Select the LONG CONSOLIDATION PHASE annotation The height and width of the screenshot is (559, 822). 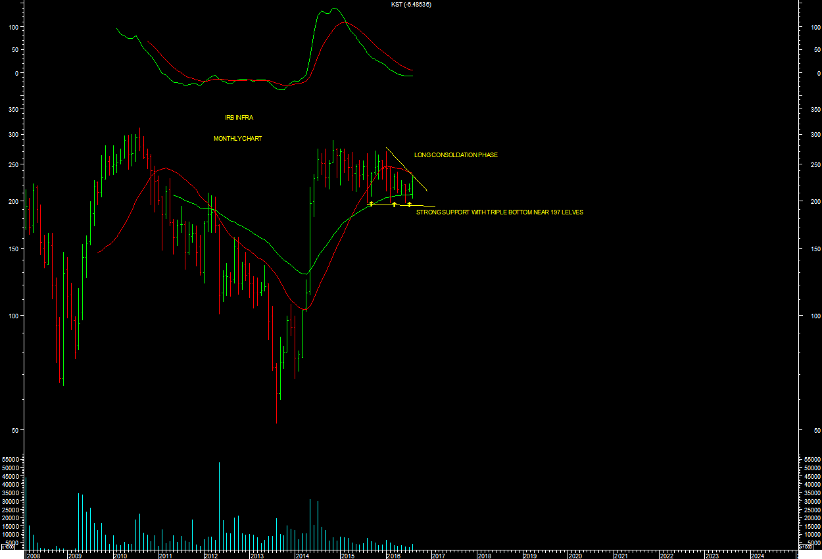click(x=456, y=155)
